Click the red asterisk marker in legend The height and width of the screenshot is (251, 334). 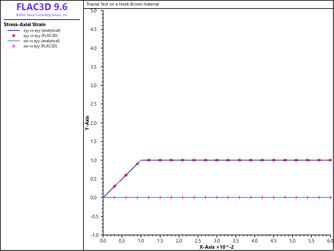point(14,36)
